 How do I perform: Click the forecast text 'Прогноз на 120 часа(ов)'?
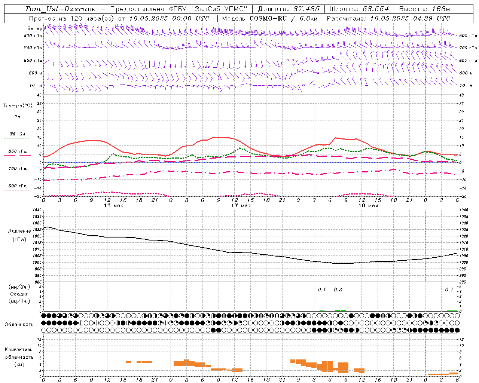[x=72, y=18]
